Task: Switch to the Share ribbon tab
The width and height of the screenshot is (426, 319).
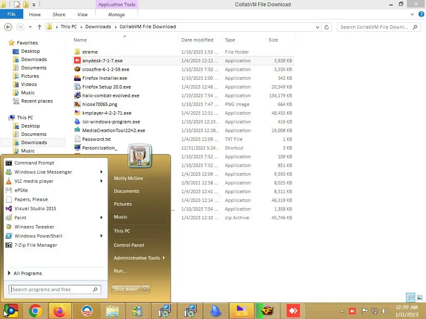Action: coord(59,15)
